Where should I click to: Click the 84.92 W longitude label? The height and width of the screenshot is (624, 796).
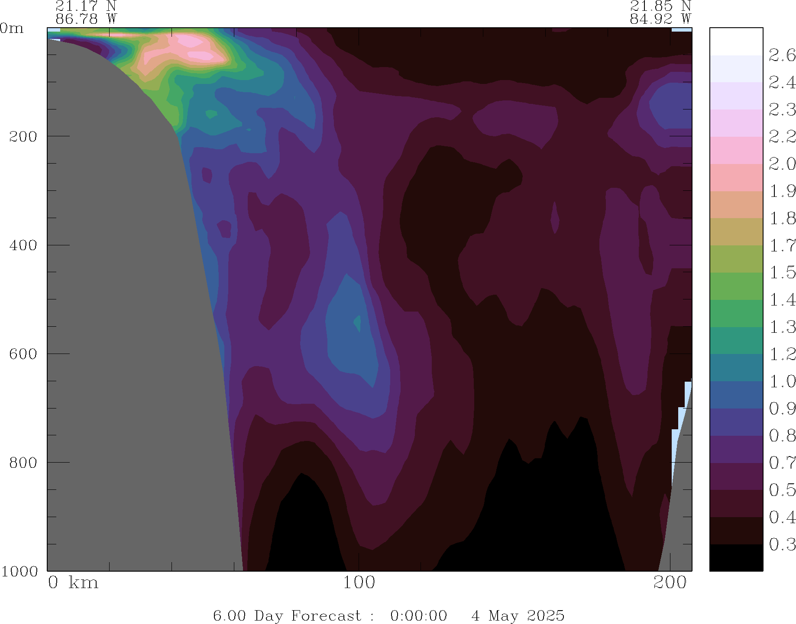(x=660, y=19)
